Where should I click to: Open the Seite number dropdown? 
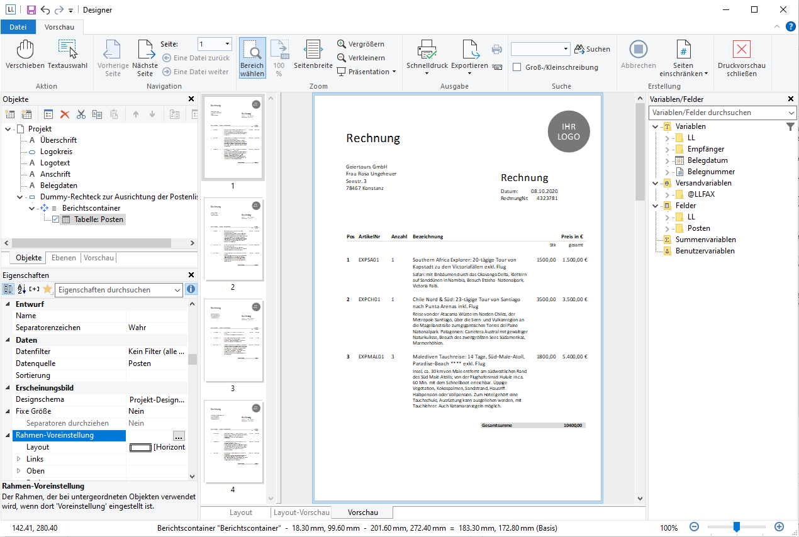point(227,44)
